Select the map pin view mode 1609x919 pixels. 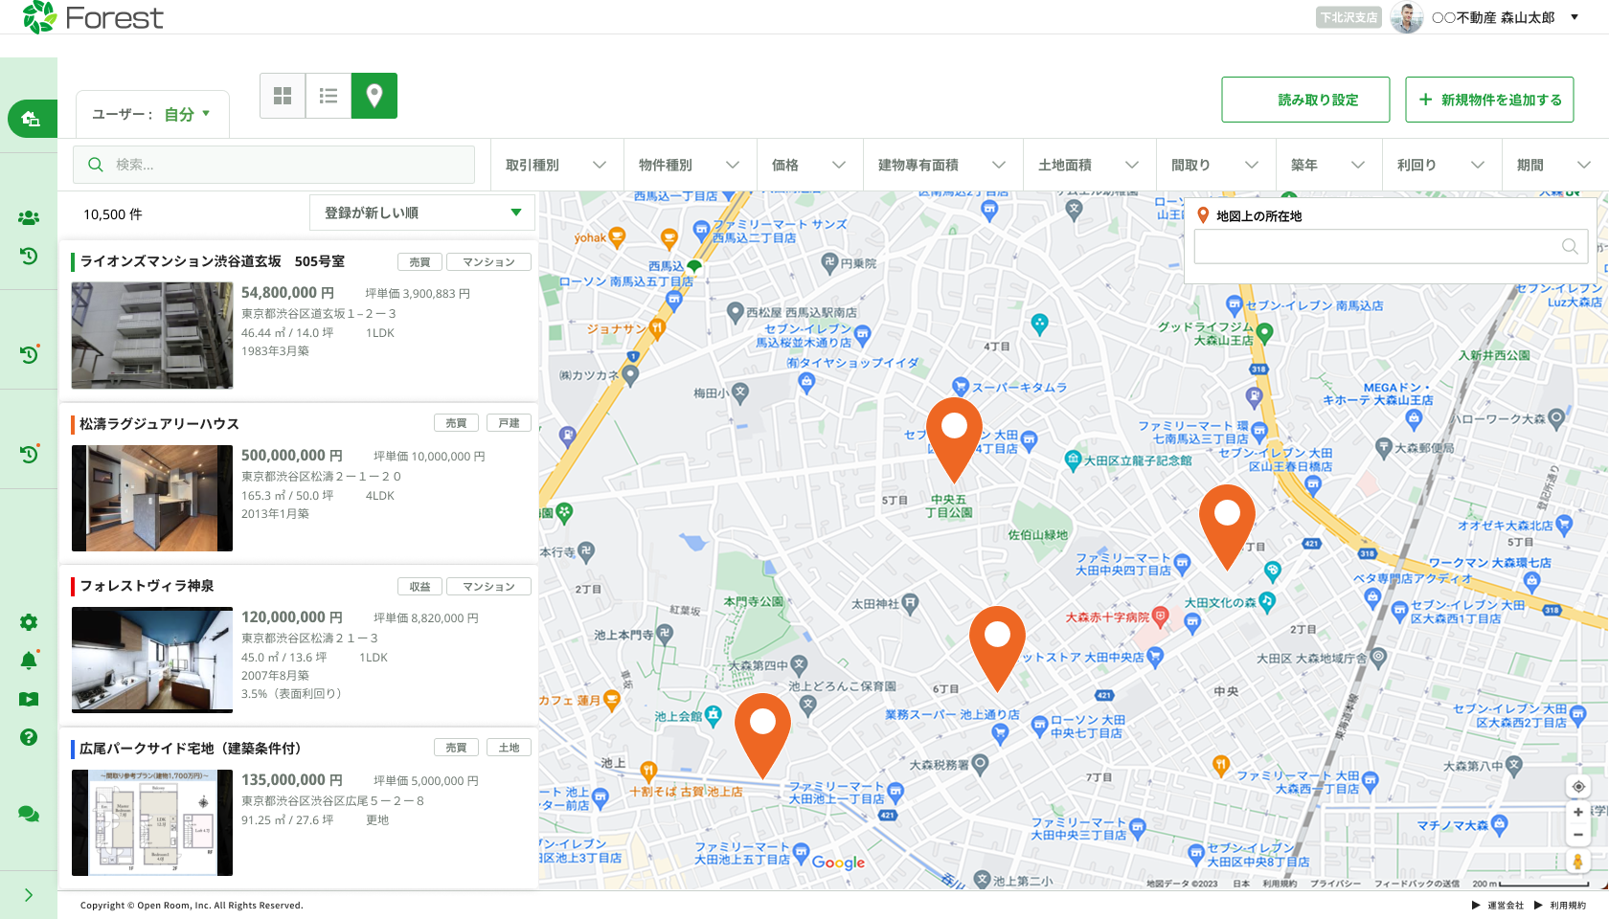click(374, 96)
